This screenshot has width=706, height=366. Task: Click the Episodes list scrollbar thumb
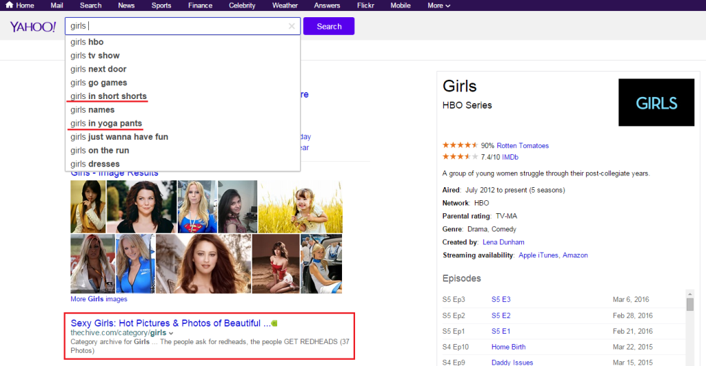tap(689, 305)
